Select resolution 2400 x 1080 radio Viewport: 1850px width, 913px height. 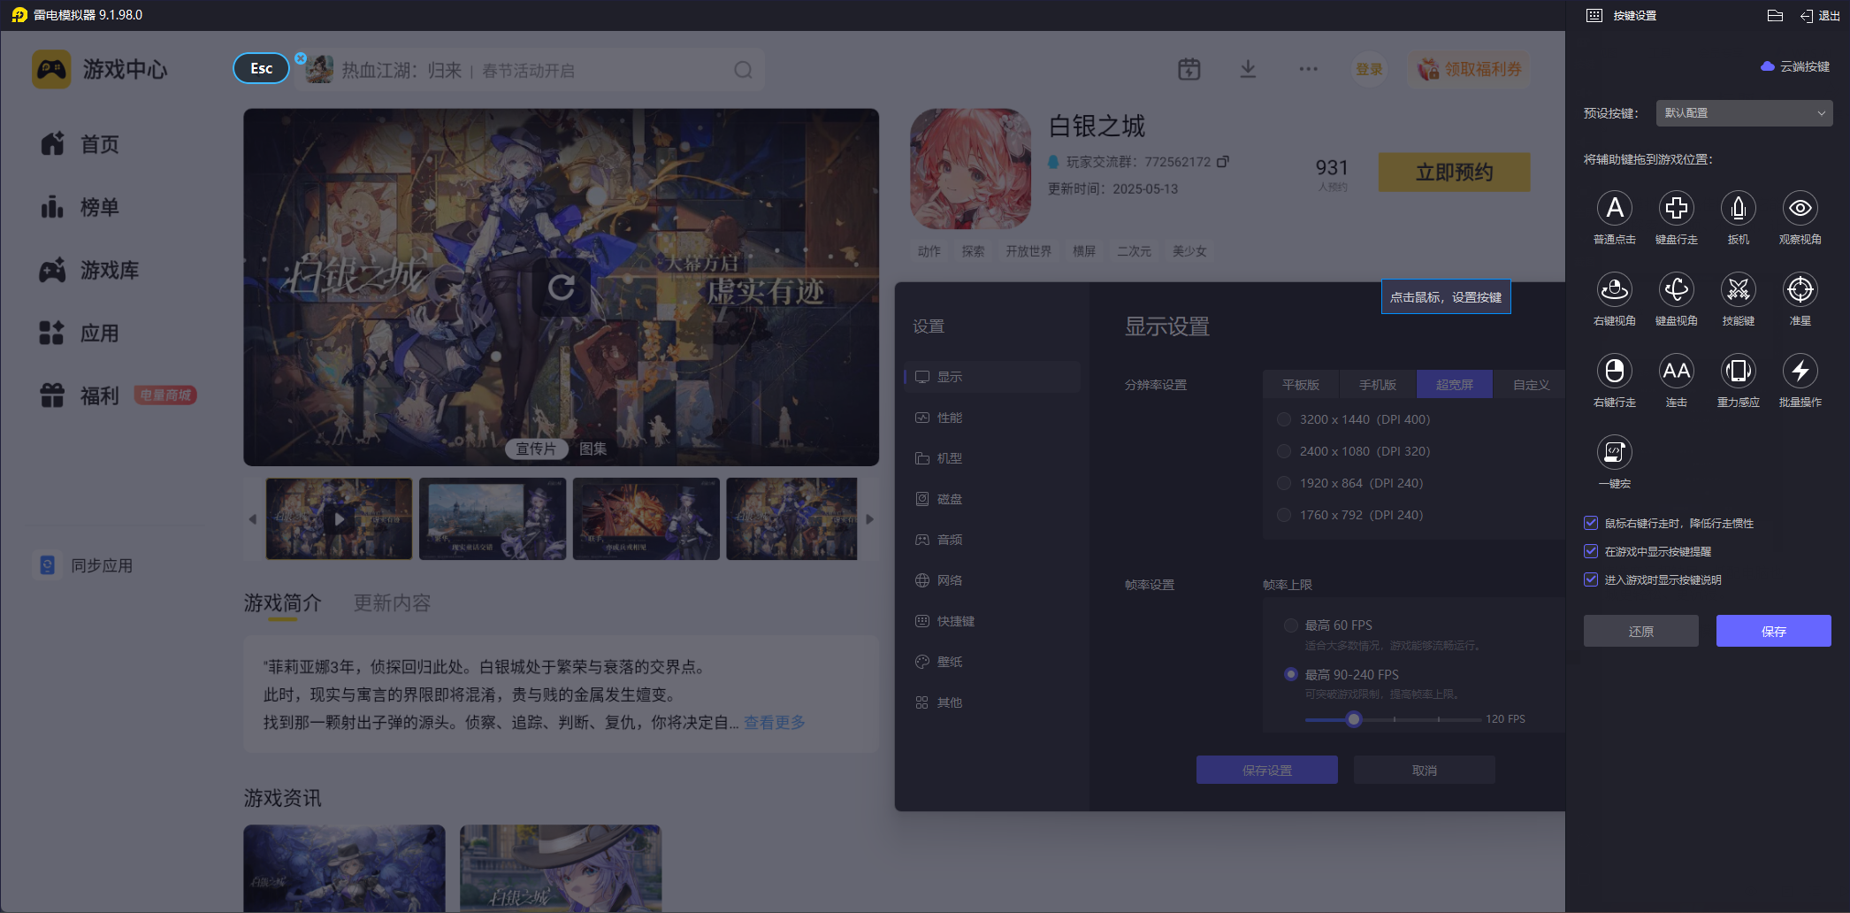coord(1284,451)
